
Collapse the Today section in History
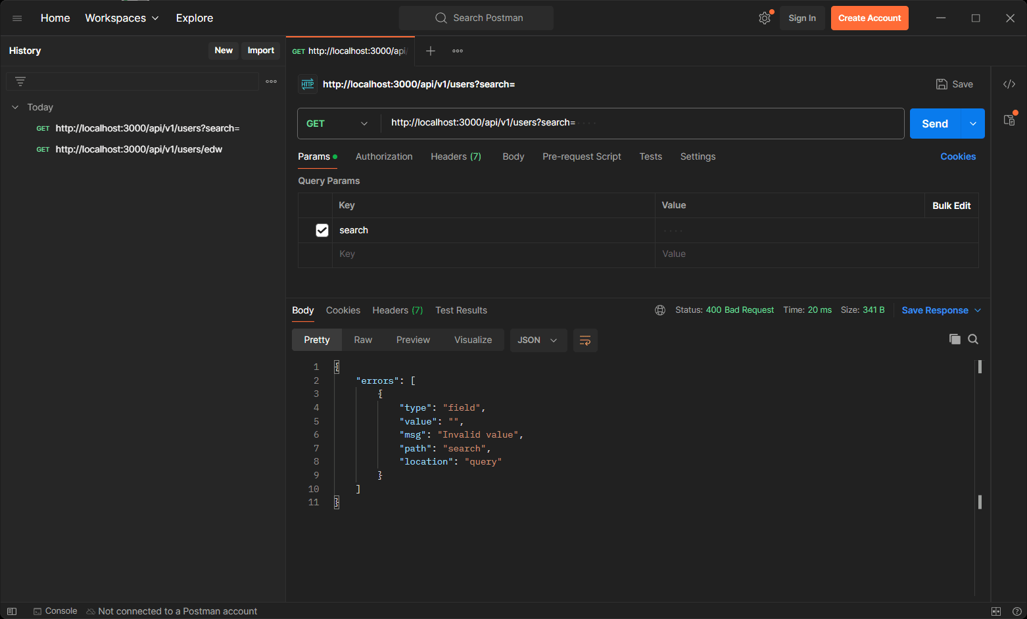click(x=14, y=106)
